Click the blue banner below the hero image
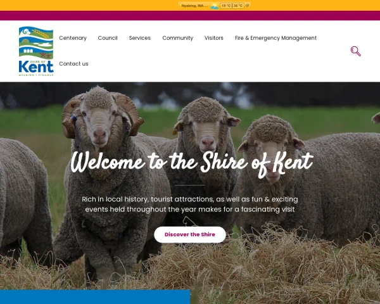 [x=95, y=297]
